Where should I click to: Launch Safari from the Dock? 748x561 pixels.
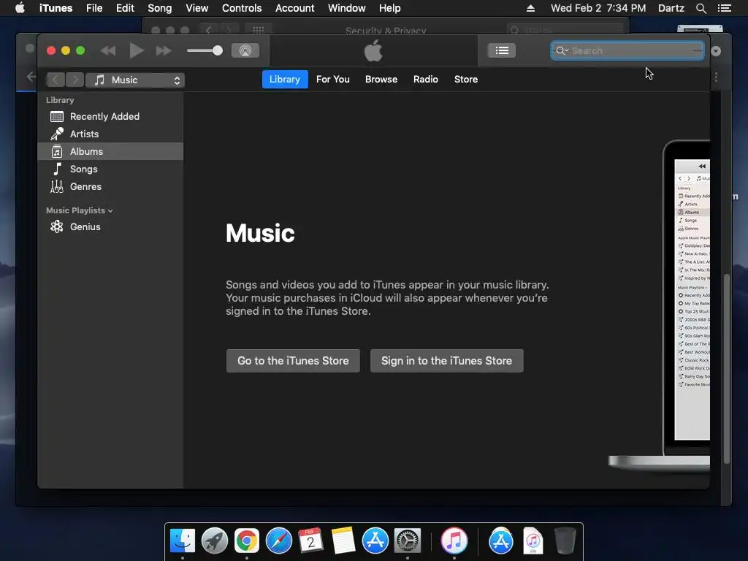point(279,541)
